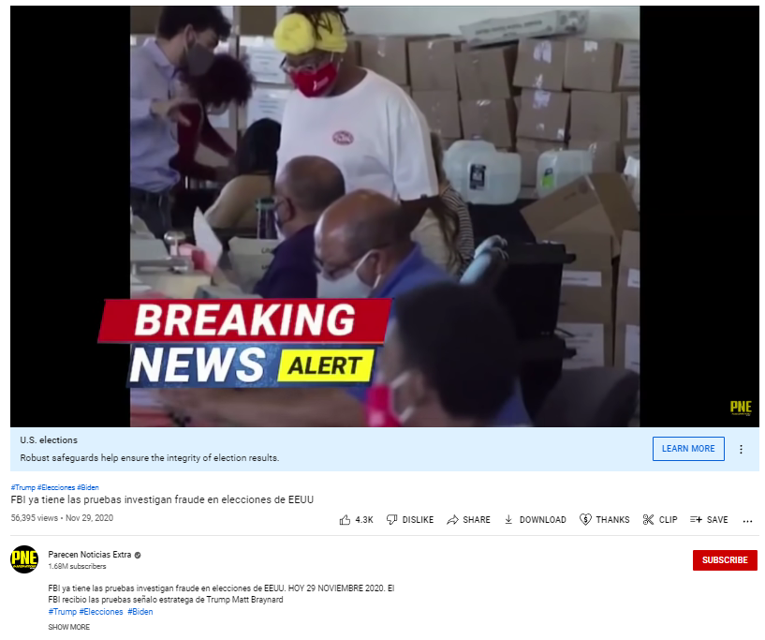Click the thumbs-down dislike icon
Viewport: 765px width, 640px height.
click(391, 520)
